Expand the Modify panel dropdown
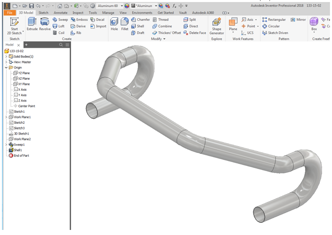332x235 pixels. tap(164, 39)
